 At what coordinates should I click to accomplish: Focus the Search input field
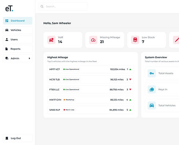63,6
